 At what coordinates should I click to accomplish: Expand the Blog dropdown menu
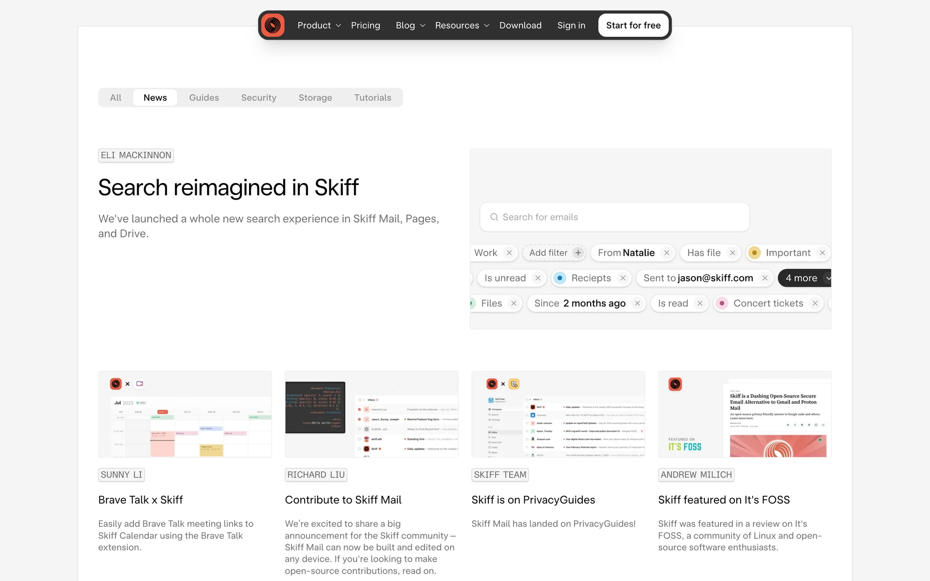click(410, 25)
